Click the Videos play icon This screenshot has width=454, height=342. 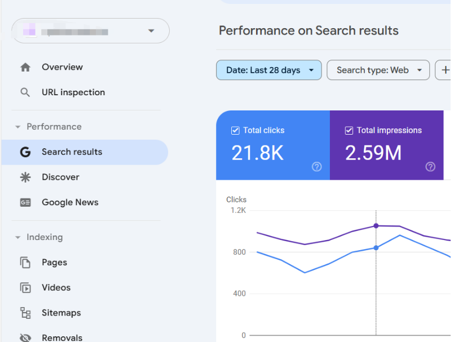[25, 287]
